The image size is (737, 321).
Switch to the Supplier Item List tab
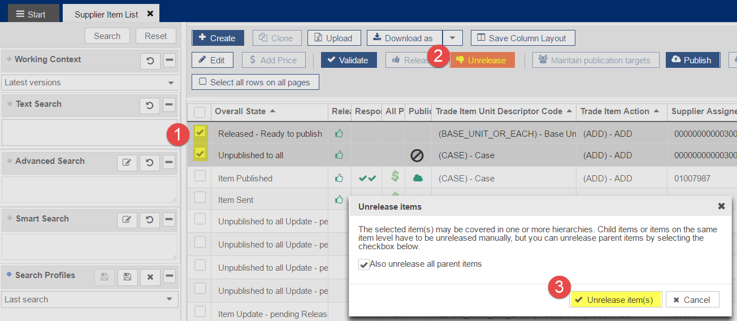pyautogui.click(x=106, y=14)
